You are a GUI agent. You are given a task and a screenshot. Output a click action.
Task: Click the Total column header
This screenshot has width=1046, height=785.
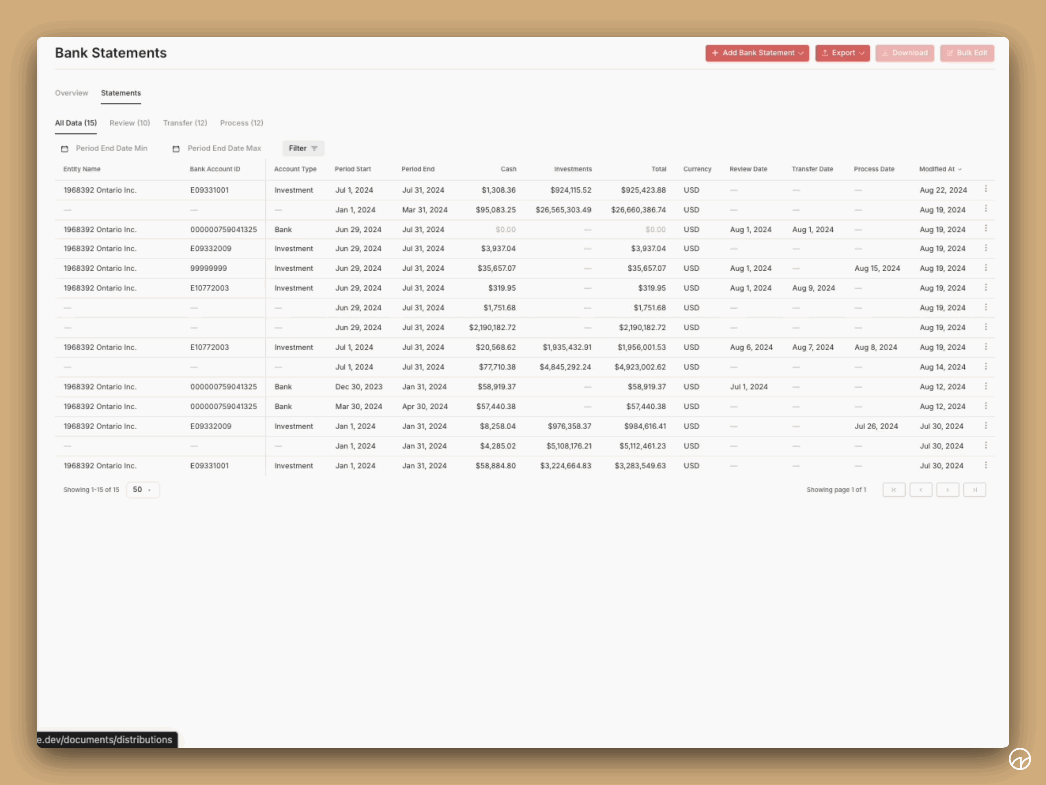[659, 169]
